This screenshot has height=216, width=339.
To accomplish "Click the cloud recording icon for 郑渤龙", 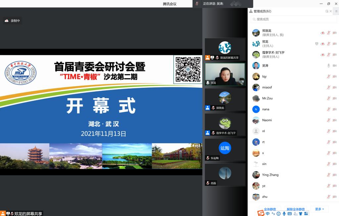I will (322, 33).
